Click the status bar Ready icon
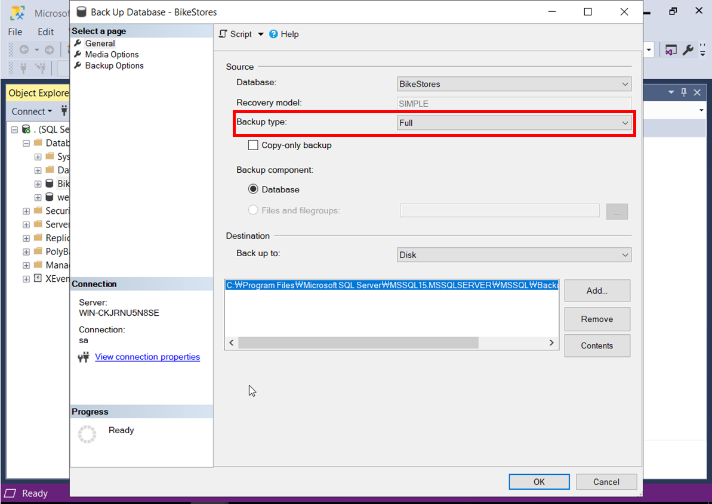 coord(10,493)
